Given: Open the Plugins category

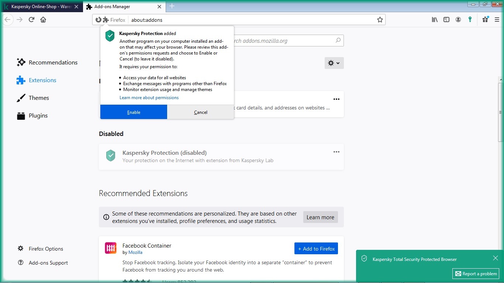Looking at the screenshot, I should [32, 115].
